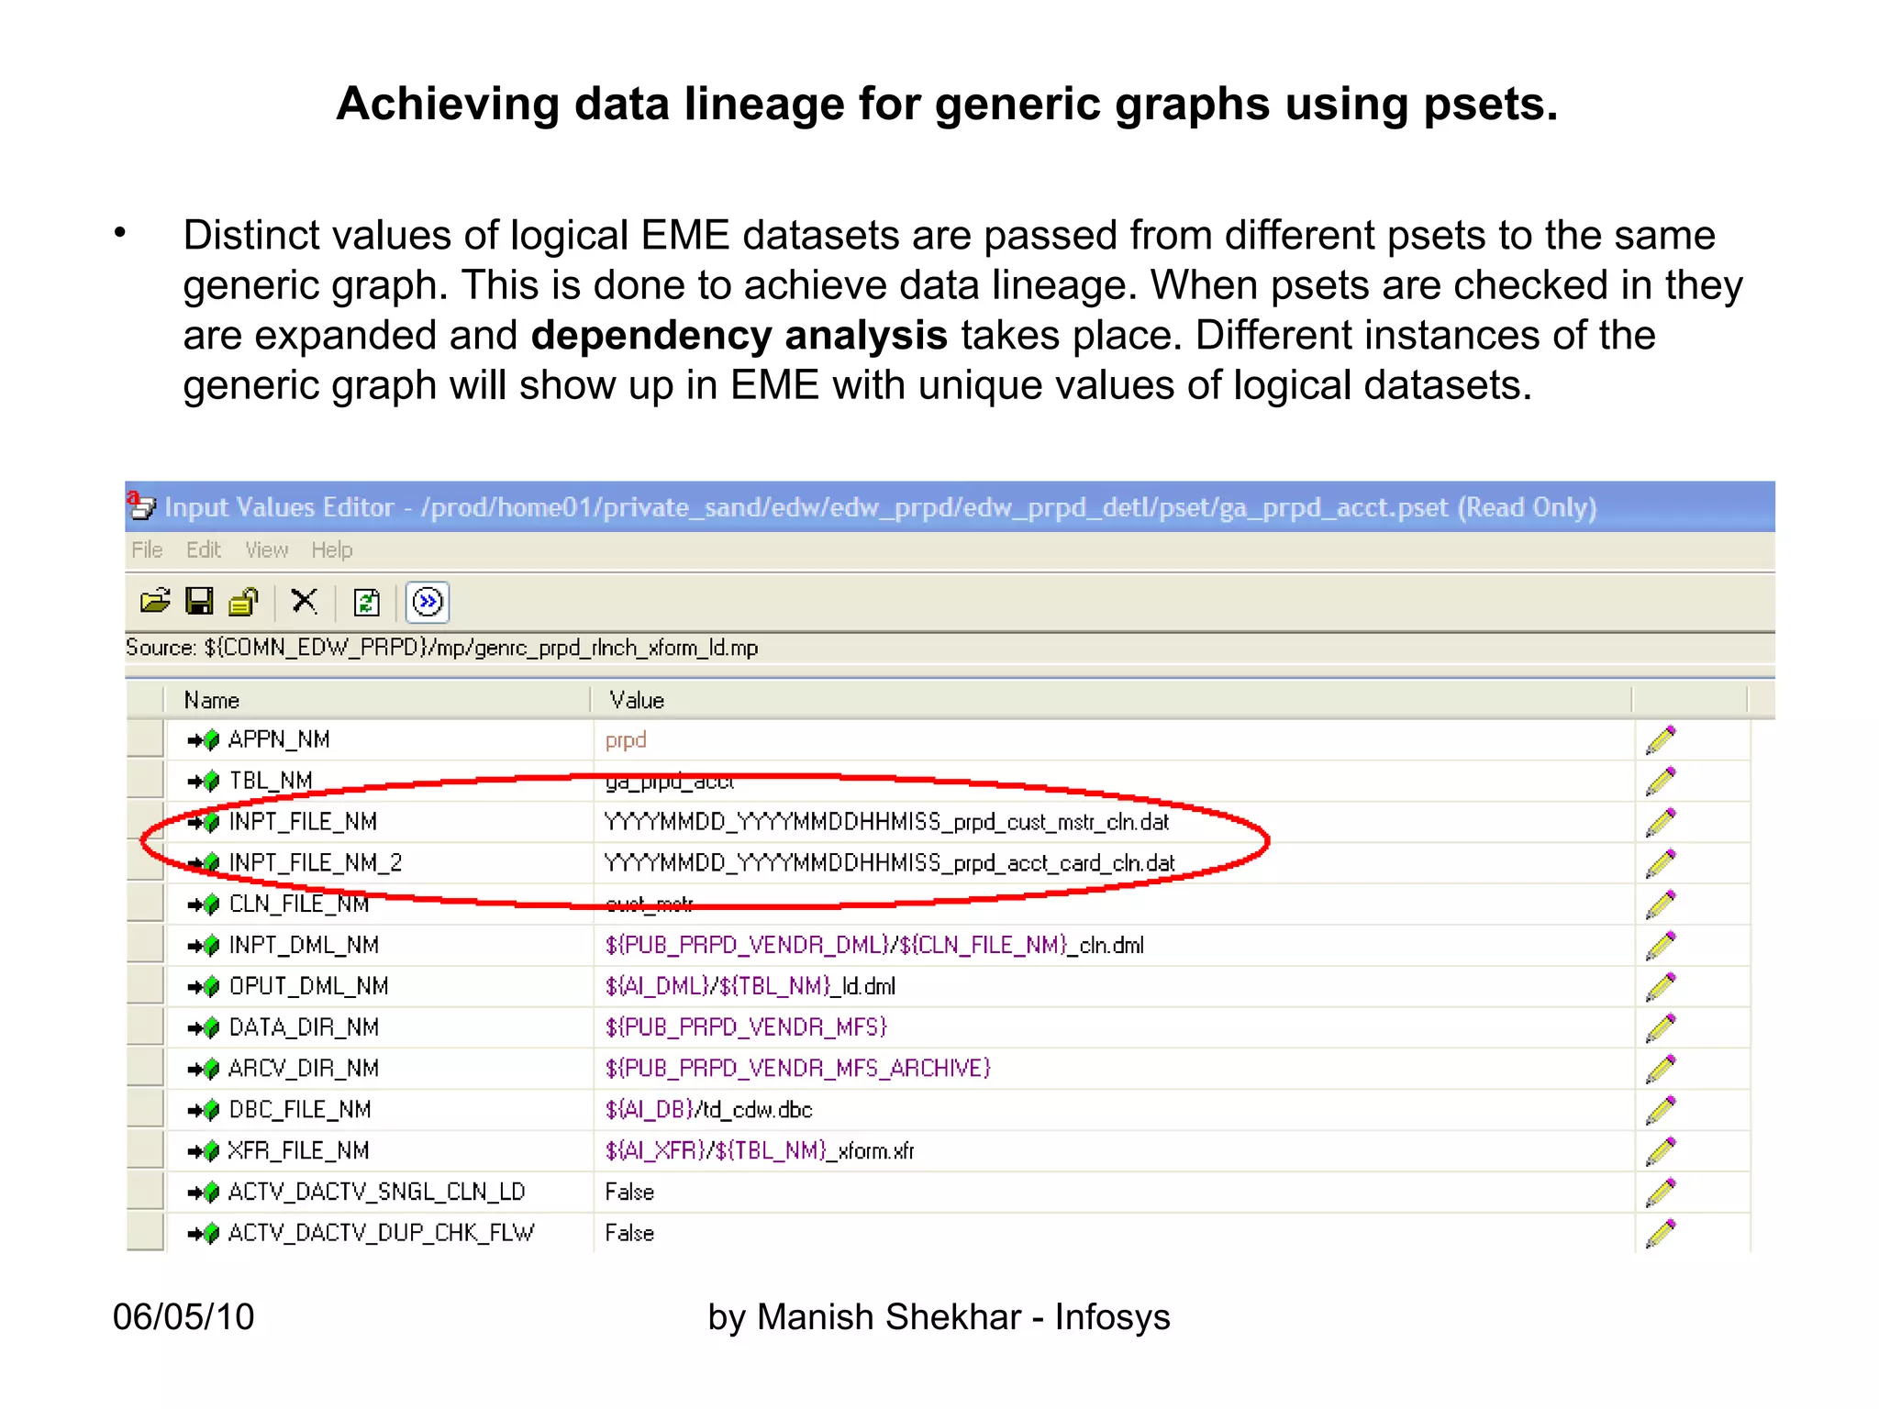
Task: Open the Help menu
Action: [331, 550]
